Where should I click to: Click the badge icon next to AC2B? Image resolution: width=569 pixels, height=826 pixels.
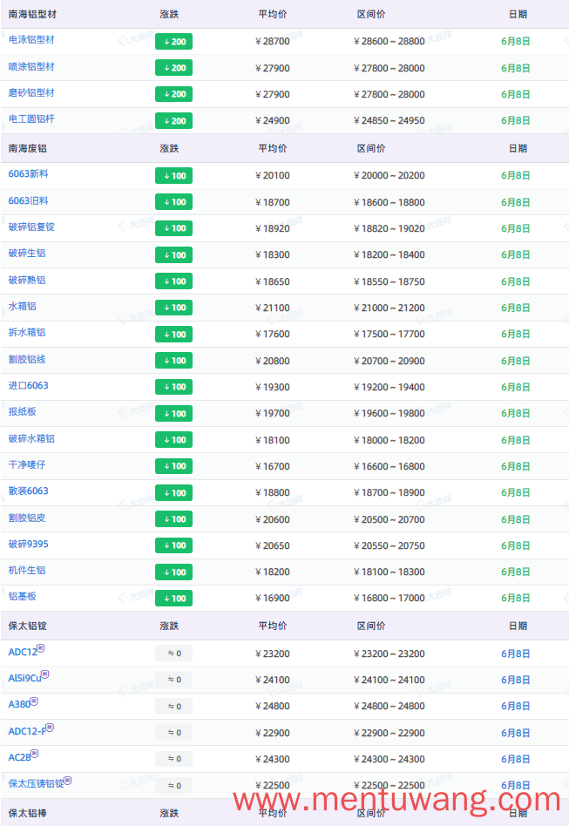click(35, 754)
